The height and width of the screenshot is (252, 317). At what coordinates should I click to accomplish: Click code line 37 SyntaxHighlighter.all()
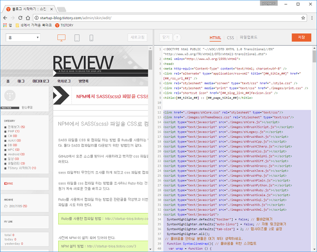coord(188,234)
